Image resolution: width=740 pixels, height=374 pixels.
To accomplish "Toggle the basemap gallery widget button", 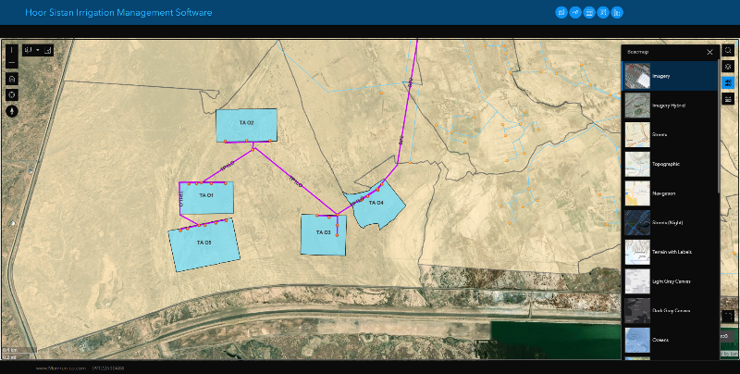I will (x=728, y=82).
